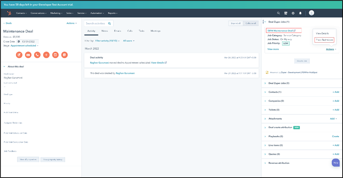Click the View all properties button
This screenshot has width=343, height=178.
pyautogui.click(x=28, y=160)
